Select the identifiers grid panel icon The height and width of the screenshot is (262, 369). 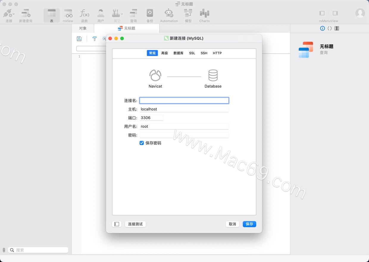pos(337,28)
